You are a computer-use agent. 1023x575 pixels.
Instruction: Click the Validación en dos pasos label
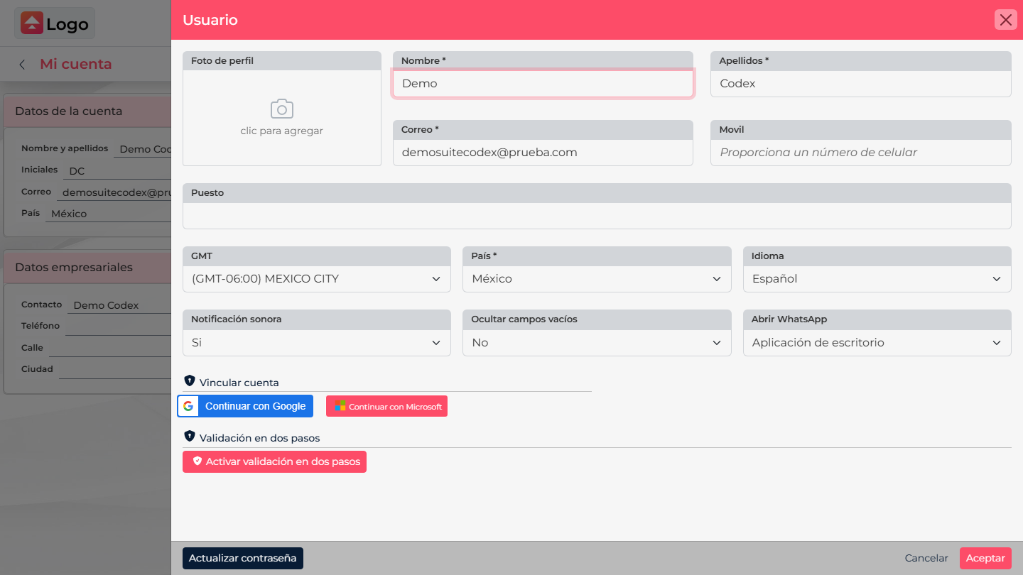[260, 438]
